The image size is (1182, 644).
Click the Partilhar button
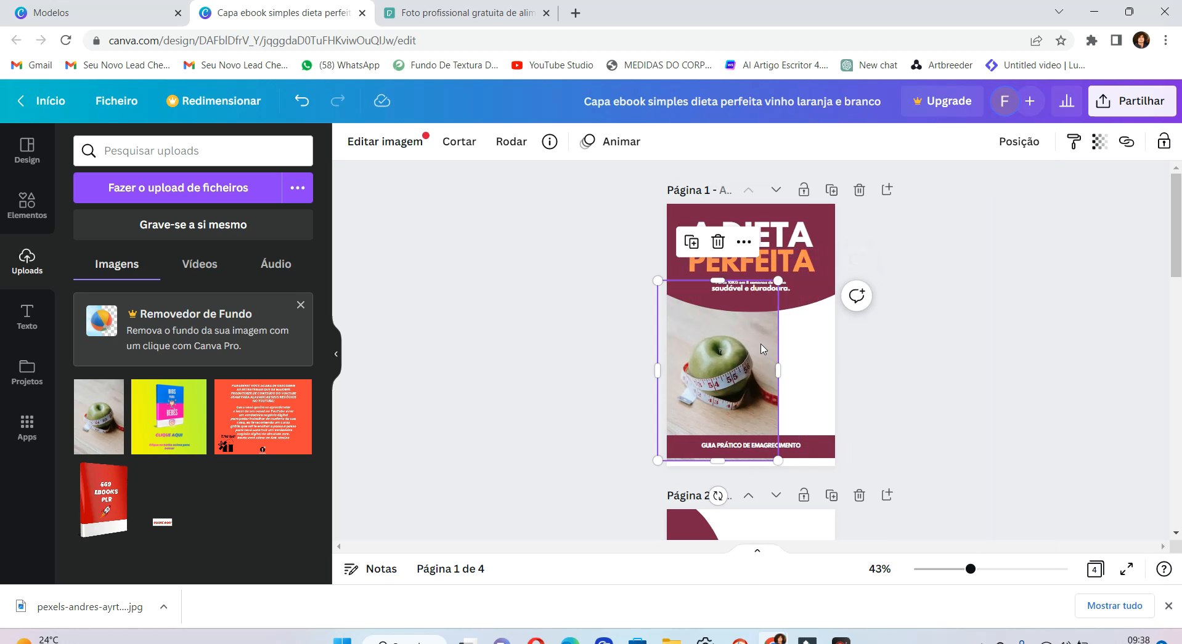click(x=1132, y=100)
